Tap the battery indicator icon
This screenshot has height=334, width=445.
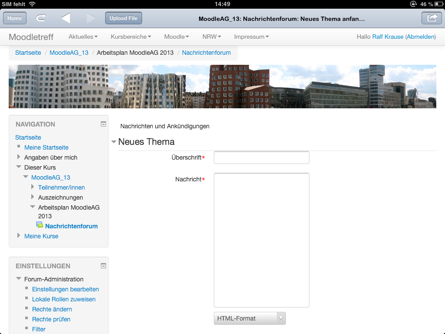(439, 4)
